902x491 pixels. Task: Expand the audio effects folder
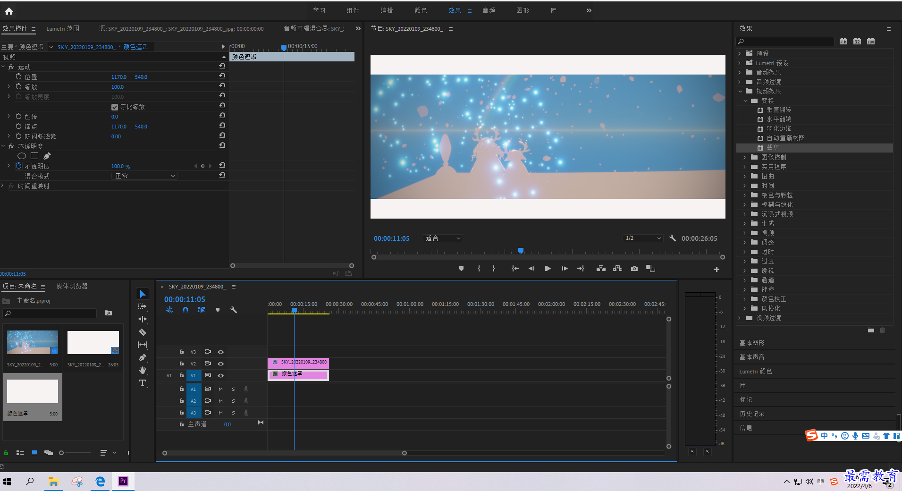740,72
